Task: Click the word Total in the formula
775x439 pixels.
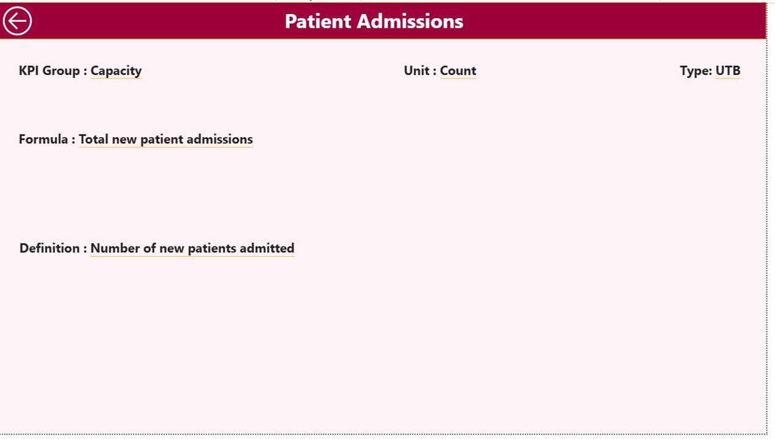Action: [x=93, y=139]
